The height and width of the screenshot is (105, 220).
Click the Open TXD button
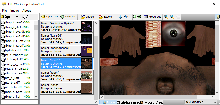click(x=49, y=17)
